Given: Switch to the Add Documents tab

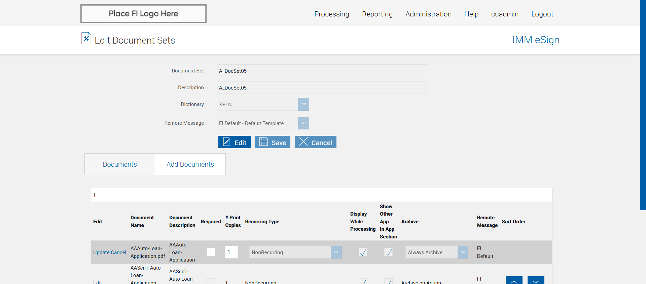Looking at the screenshot, I should 190,164.
